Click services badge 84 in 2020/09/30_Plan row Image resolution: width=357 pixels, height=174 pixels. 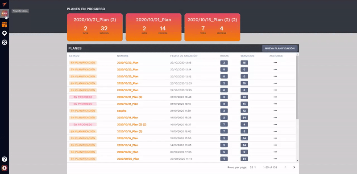point(244,159)
